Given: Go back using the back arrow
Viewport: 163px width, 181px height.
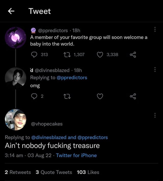Looking at the screenshot, I should 10,11.
